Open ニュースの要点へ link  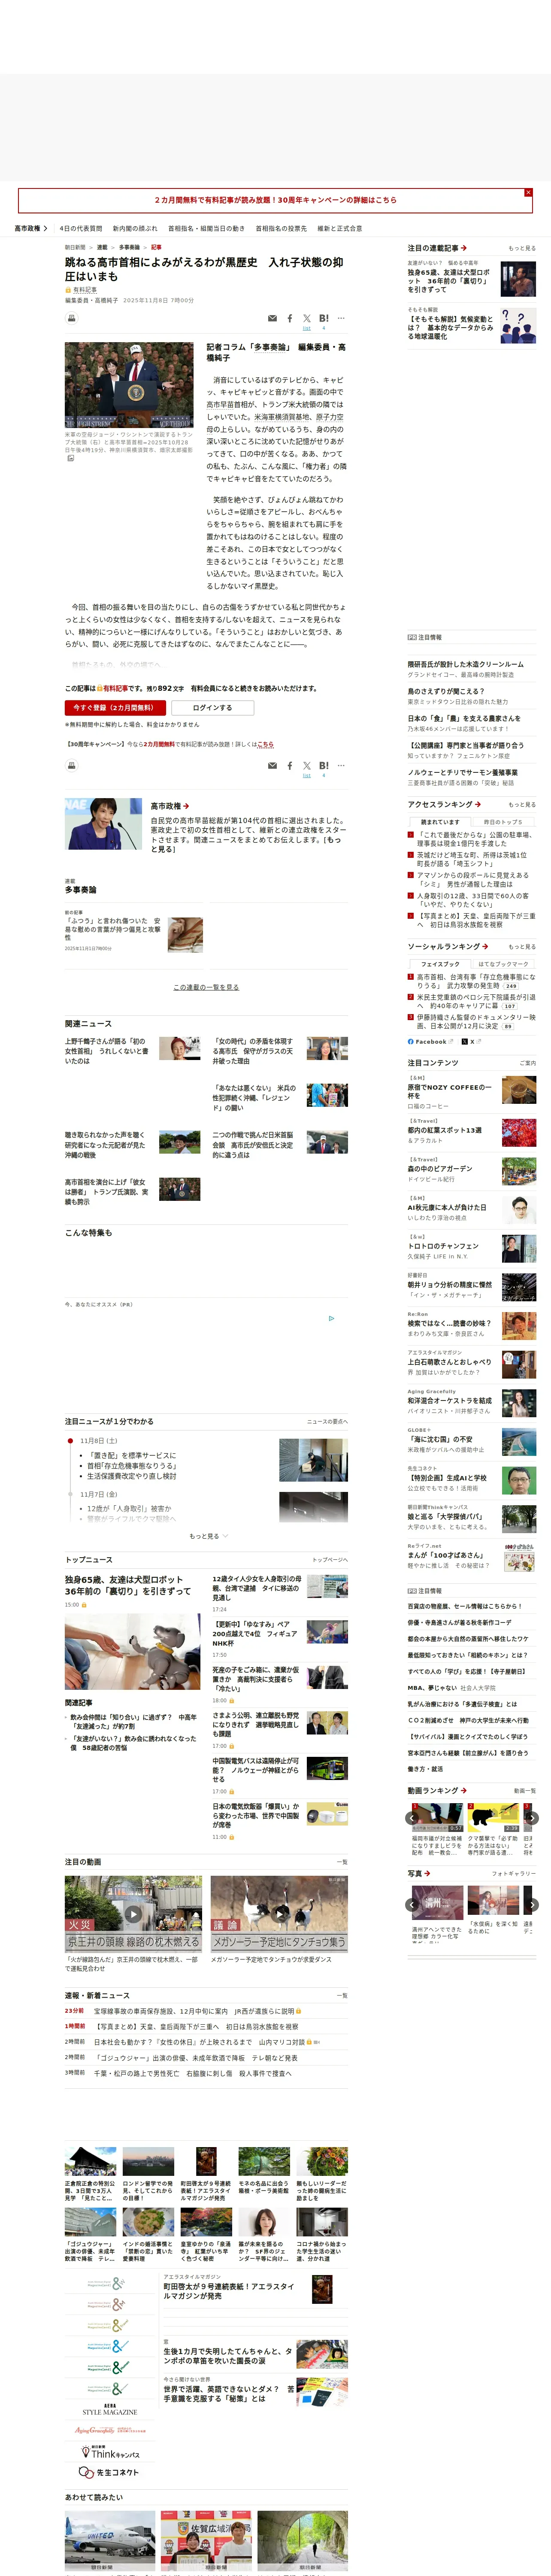tap(327, 1421)
